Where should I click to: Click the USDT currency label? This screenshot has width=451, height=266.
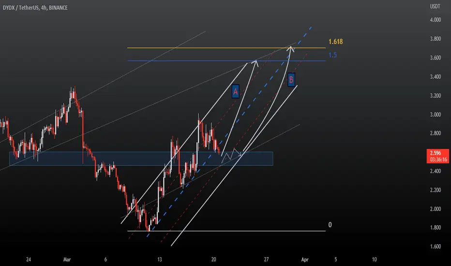tap(435, 6)
